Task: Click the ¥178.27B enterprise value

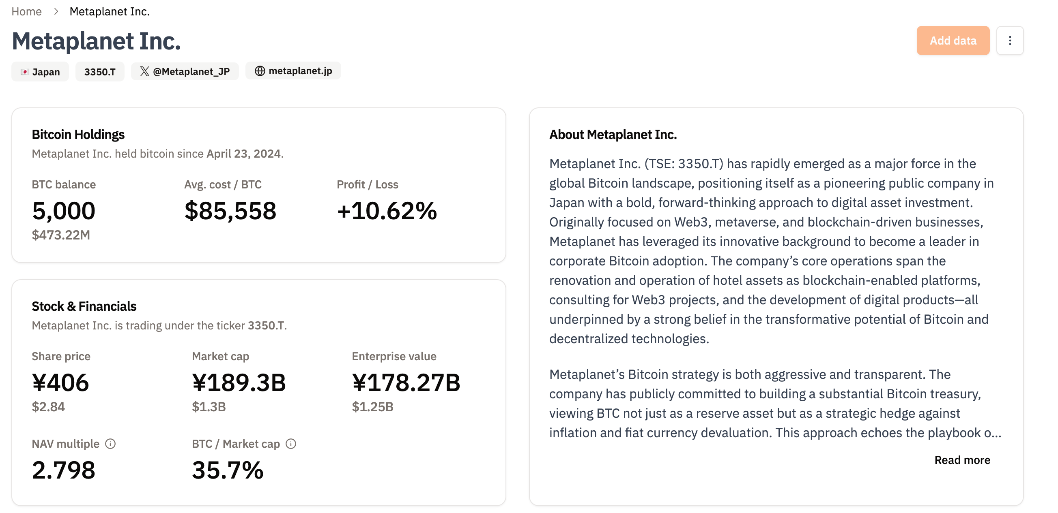Action: coord(406,383)
